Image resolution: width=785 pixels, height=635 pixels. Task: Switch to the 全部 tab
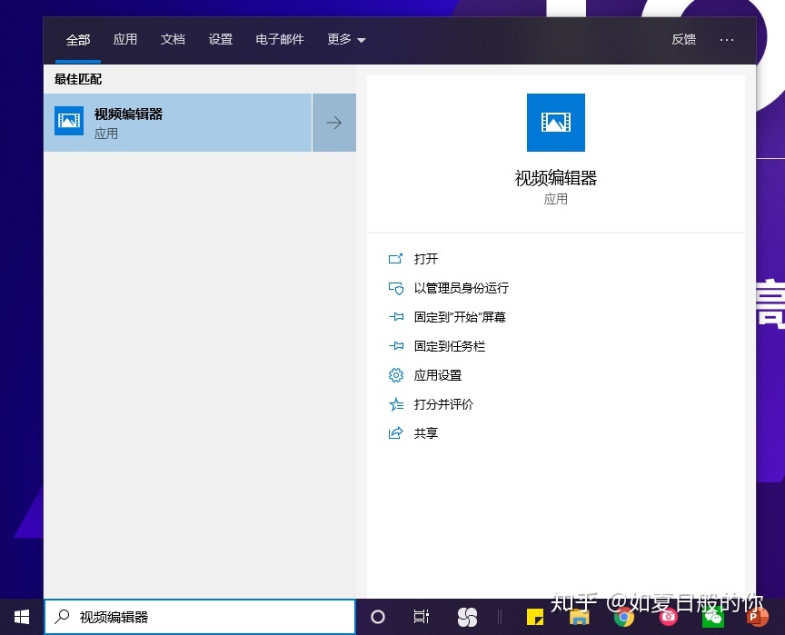78,40
